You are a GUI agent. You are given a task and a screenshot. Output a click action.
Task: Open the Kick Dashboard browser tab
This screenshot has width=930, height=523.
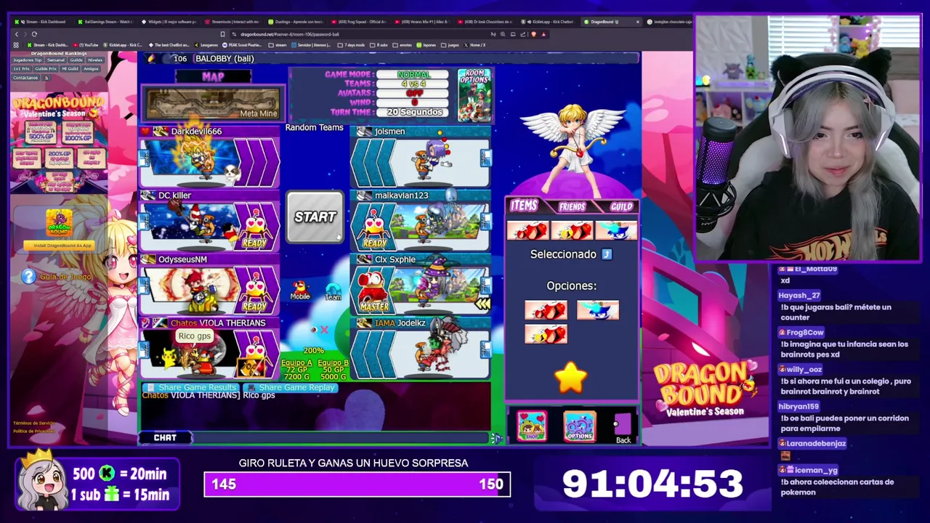coord(44,22)
